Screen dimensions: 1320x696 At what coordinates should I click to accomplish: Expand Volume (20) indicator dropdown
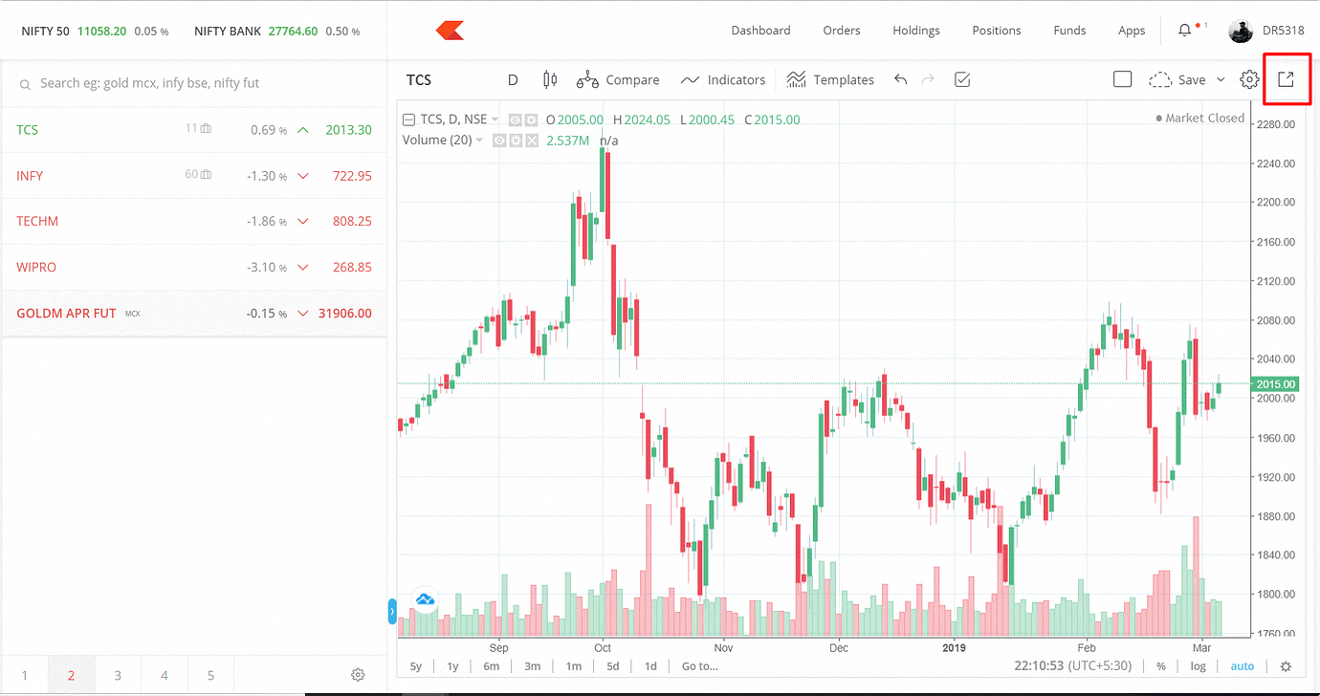pyautogui.click(x=479, y=141)
